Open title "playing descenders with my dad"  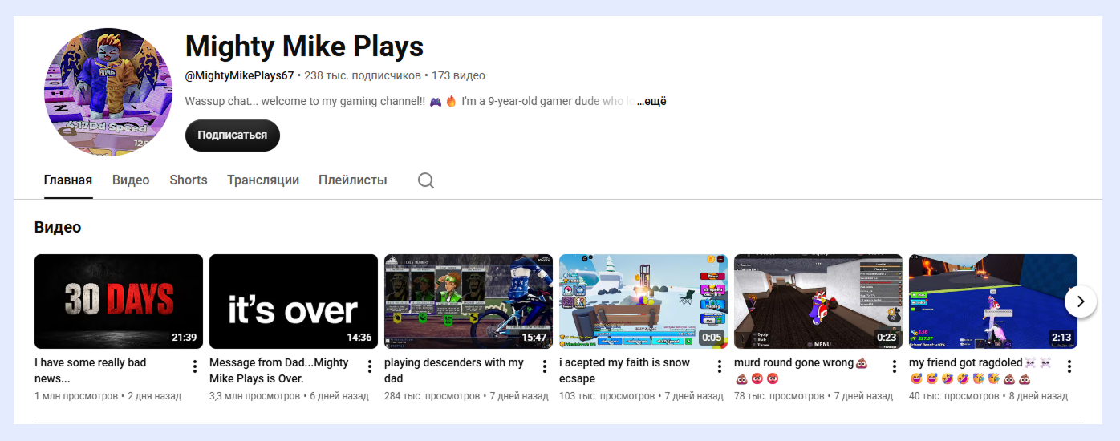[454, 370]
